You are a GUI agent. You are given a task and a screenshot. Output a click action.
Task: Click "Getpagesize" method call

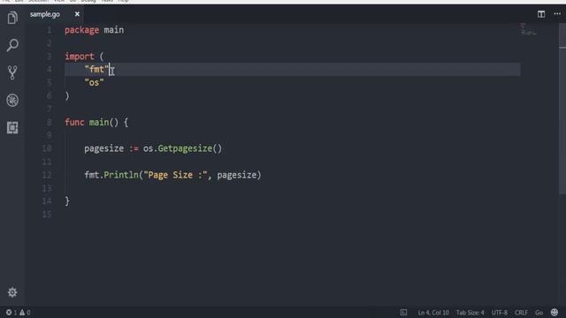[x=185, y=148]
